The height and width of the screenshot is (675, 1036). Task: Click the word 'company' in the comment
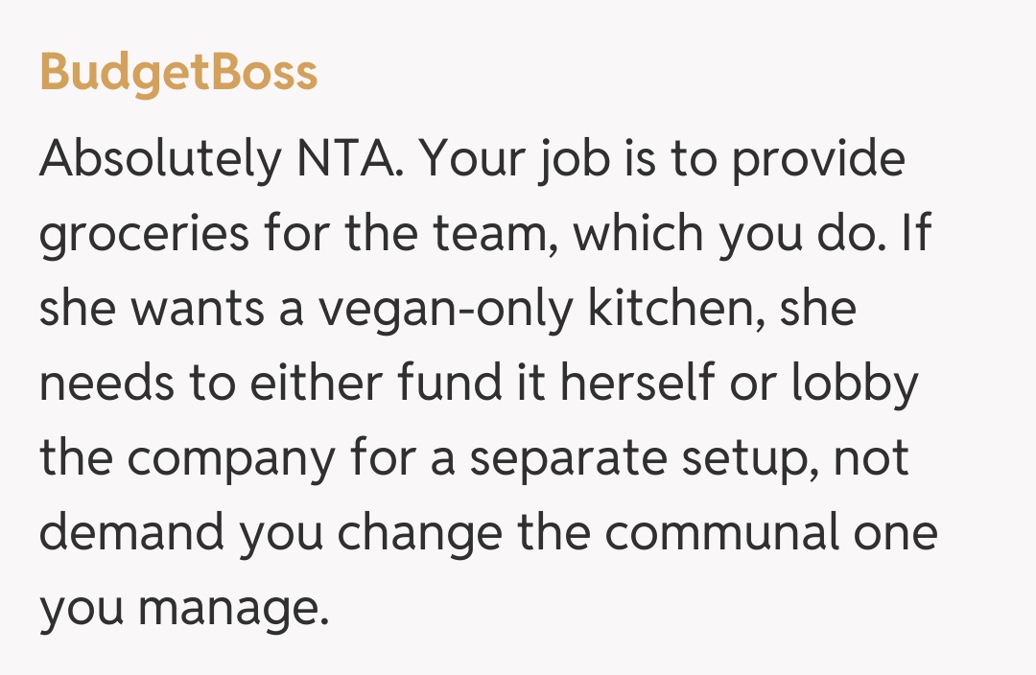(x=231, y=460)
